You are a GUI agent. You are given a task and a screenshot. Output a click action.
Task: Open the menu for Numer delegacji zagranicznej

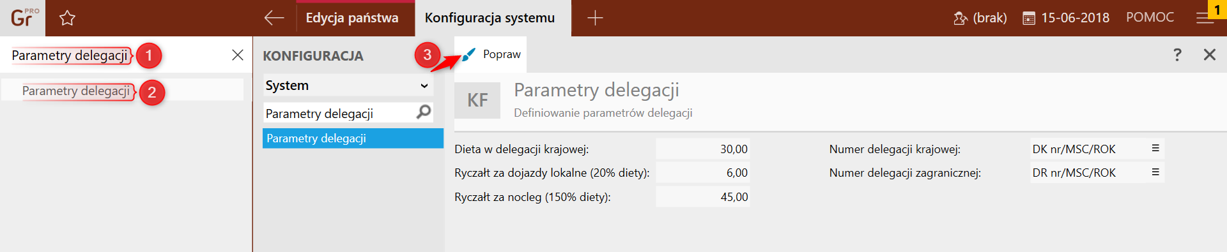click(x=1155, y=172)
